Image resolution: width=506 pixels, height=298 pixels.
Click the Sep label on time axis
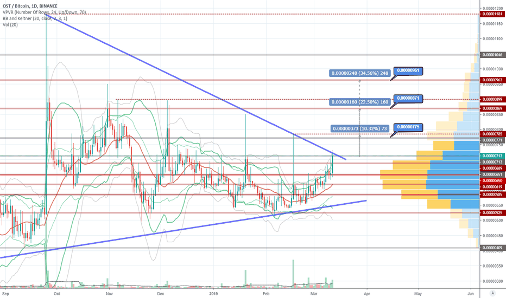(5, 294)
